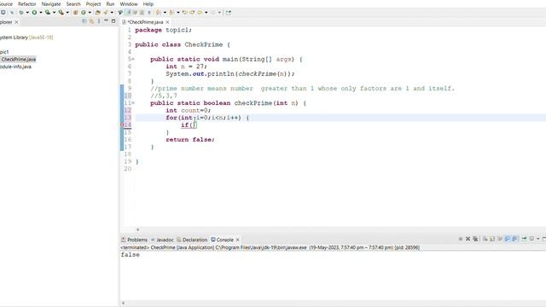This screenshot has width=546, height=307.
Task: Open the Coverage icon dropdown arrow
Action: click(x=54, y=13)
